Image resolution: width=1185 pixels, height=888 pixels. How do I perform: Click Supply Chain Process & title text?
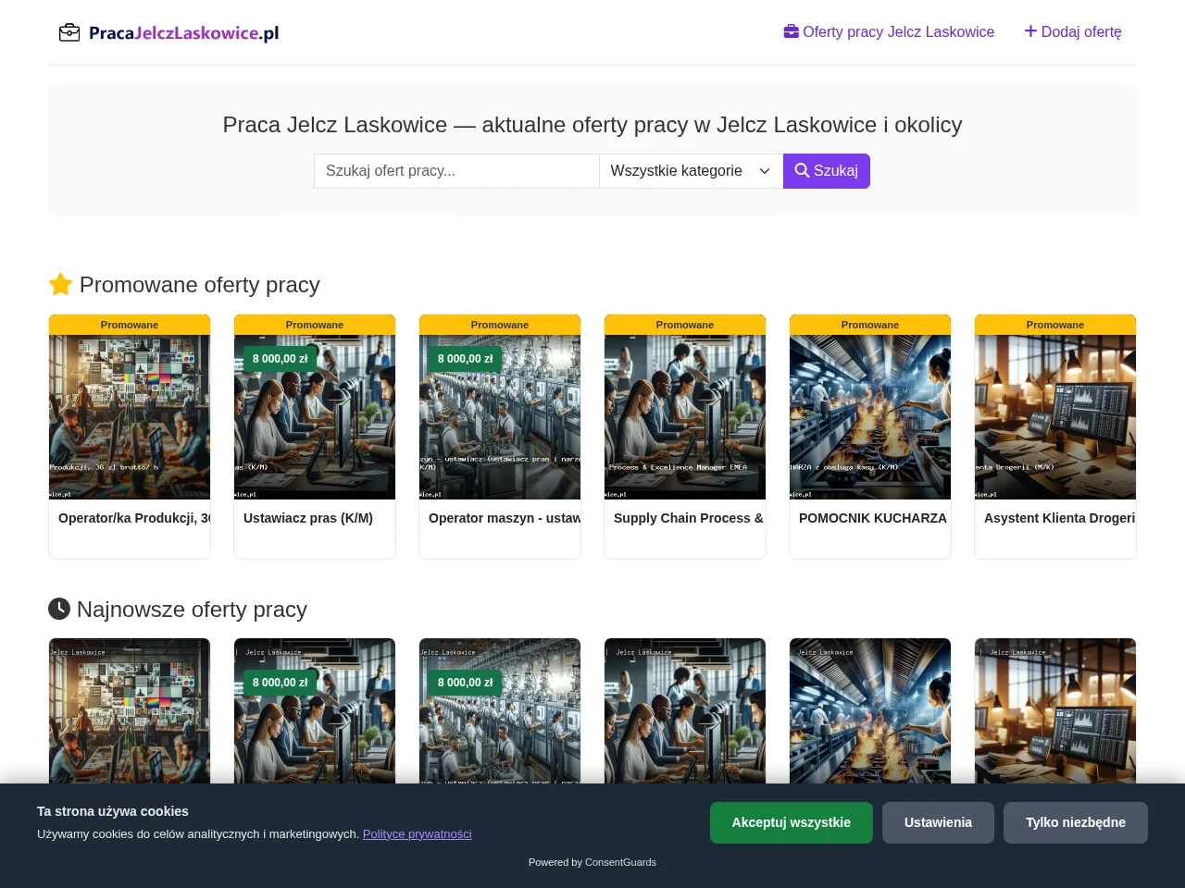click(x=689, y=518)
